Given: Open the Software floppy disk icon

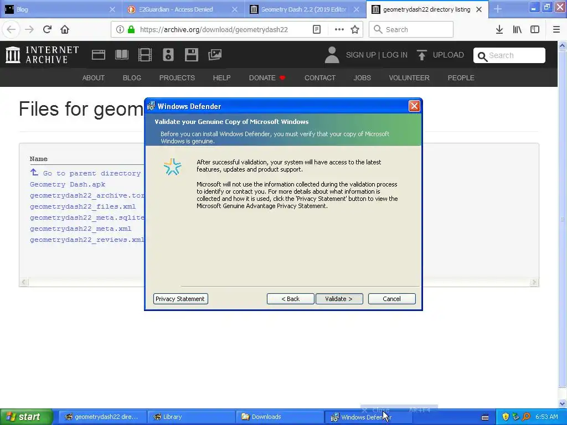Looking at the screenshot, I should tap(191, 55).
